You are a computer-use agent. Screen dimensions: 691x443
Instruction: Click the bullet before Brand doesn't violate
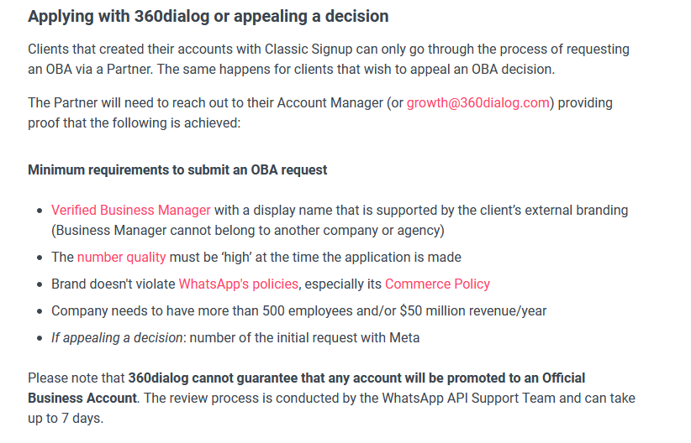click(x=40, y=284)
